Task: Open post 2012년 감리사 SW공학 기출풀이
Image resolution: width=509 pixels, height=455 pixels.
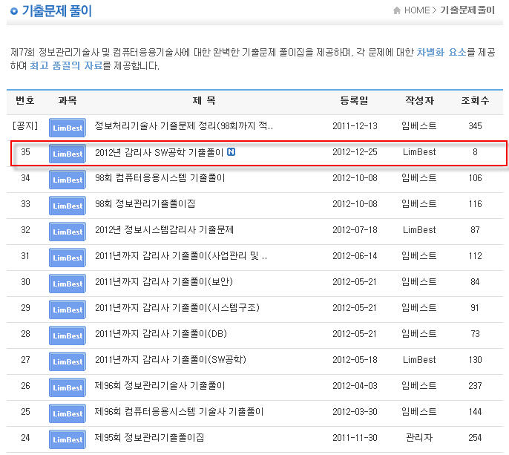Action: click(x=159, y=152)
